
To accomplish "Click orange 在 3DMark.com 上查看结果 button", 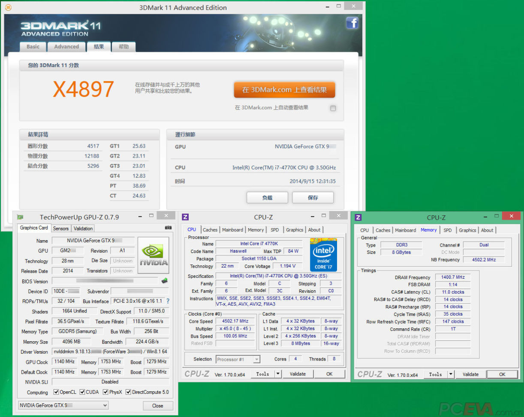I will (x=284, y=90).
